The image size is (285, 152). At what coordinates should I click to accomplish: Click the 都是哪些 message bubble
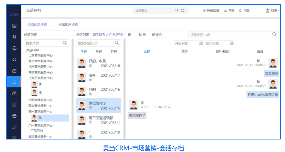tap(272, 73)
